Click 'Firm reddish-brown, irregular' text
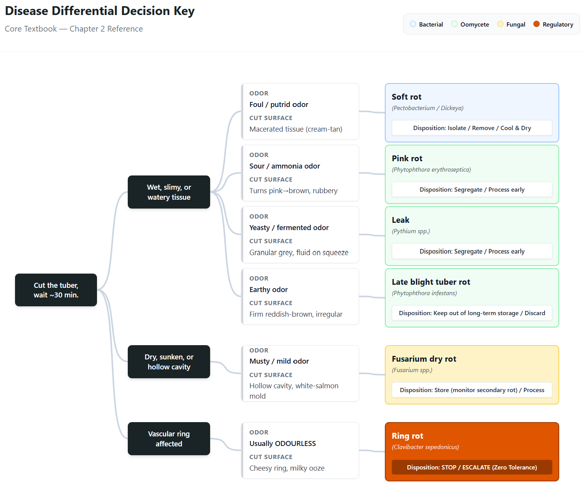 (296, 314)
